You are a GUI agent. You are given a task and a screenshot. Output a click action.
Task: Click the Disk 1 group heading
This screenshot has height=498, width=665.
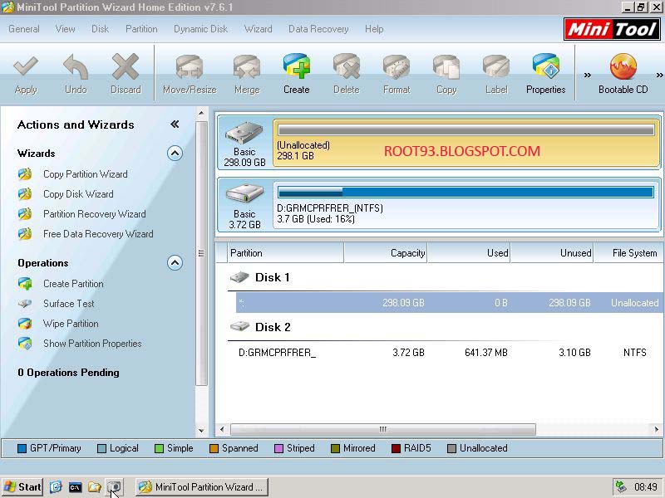273,277
